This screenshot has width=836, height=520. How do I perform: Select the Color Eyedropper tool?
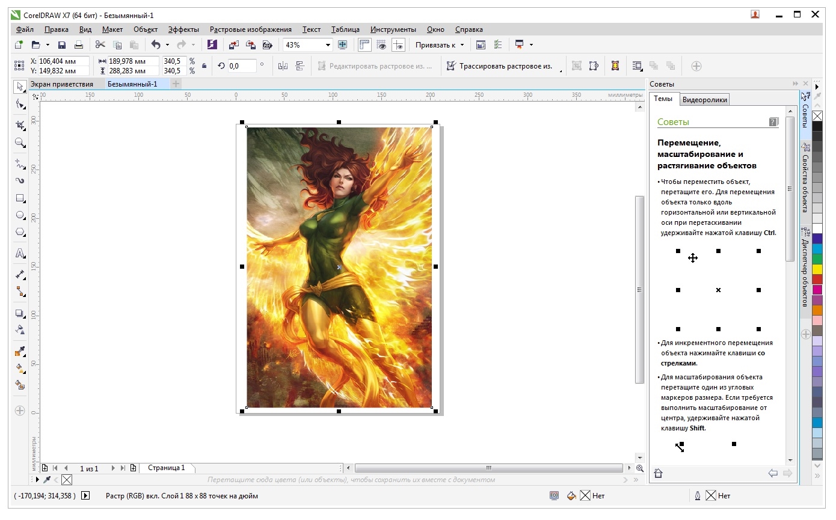(x=20, y=351)
